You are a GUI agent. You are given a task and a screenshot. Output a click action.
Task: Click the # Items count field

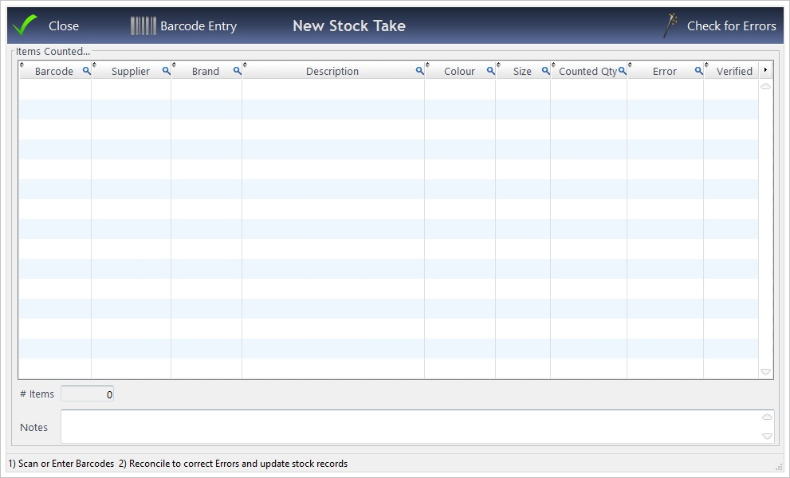click(87, 394)
